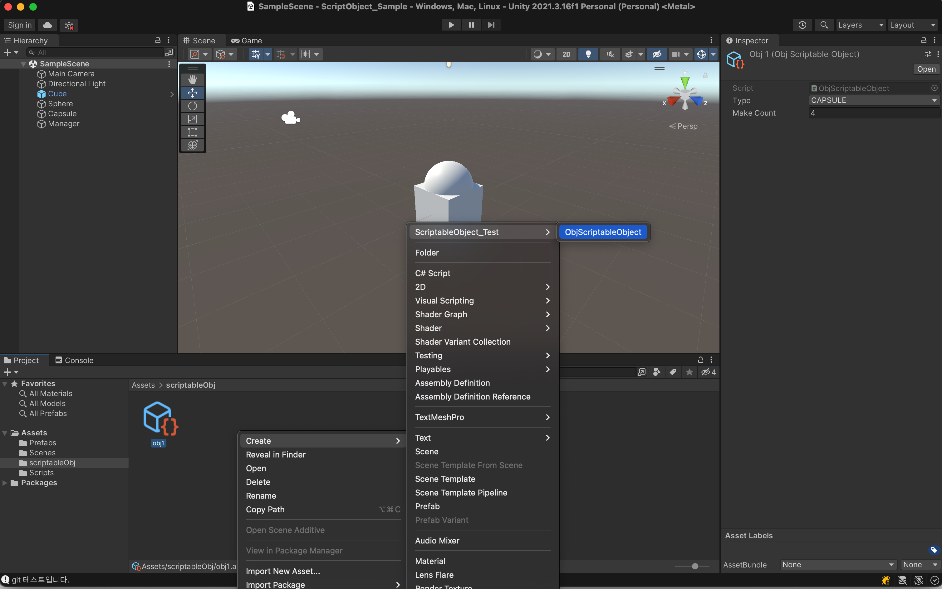The image size is (942, 589).
Task: Adjust the project icon size slider
Action: point(695,567)
